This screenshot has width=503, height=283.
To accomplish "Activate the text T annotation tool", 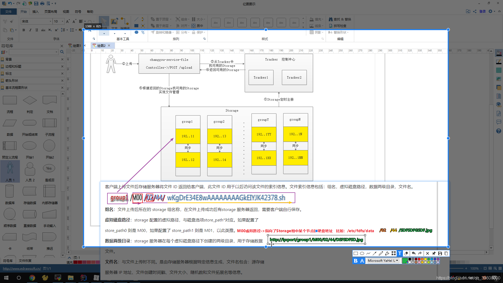I will tap(400, 253).
